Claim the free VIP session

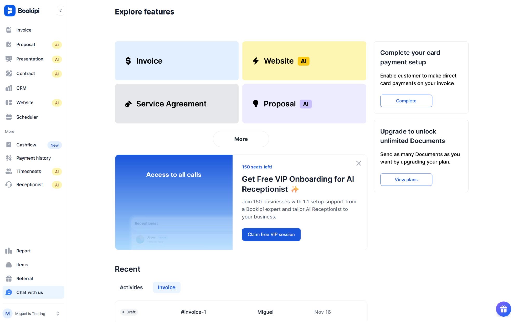[x=271, y=234]
